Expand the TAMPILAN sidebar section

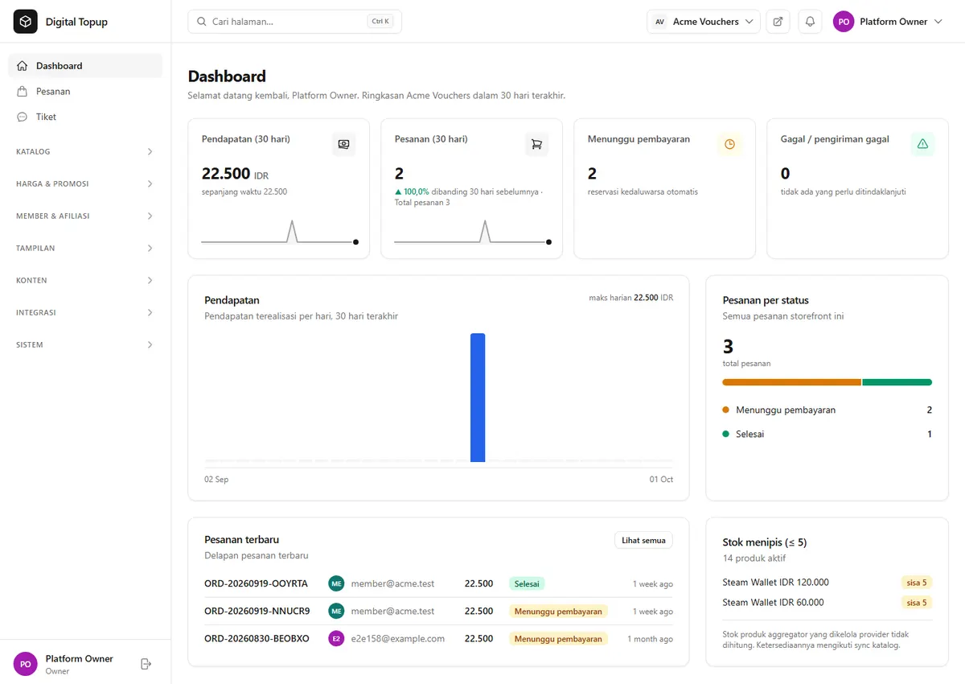click(85, 248)
